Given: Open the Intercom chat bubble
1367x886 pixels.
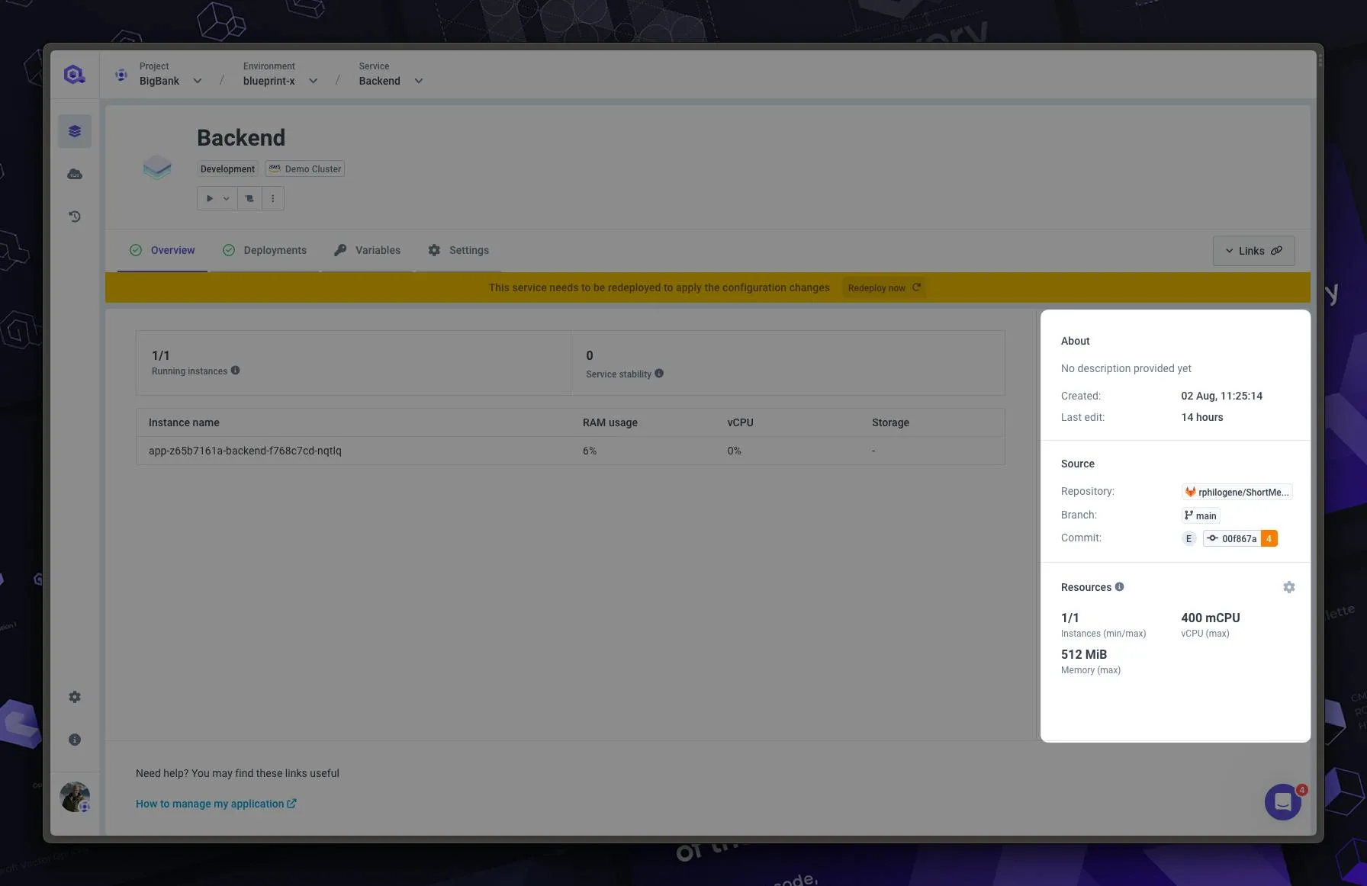Looking at the screenshot, I should [1282, 802].
